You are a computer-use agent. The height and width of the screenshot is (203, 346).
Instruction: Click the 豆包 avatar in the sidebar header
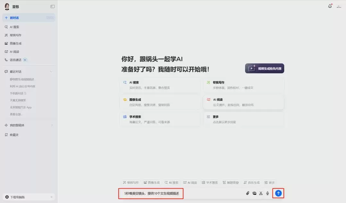(x=7, y=7)
